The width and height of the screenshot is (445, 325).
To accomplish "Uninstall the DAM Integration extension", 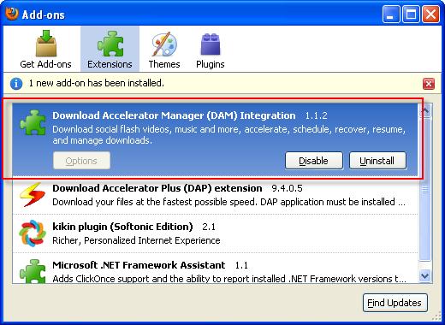I will pos(377,161).
